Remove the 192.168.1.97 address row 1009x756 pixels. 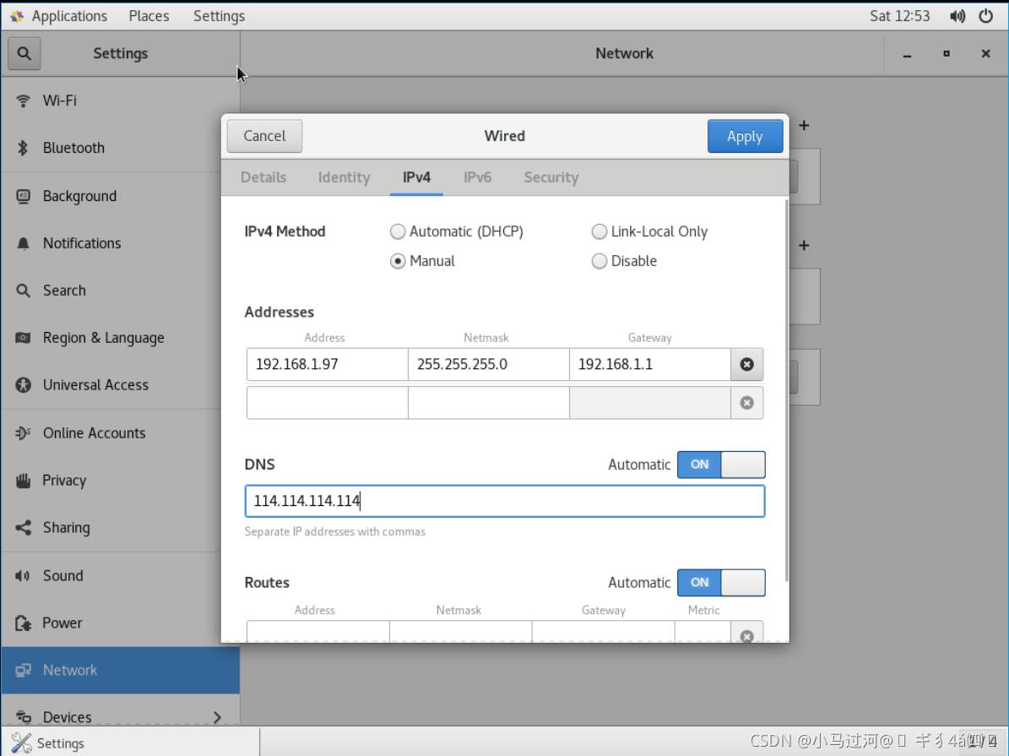tap(746, 365)
